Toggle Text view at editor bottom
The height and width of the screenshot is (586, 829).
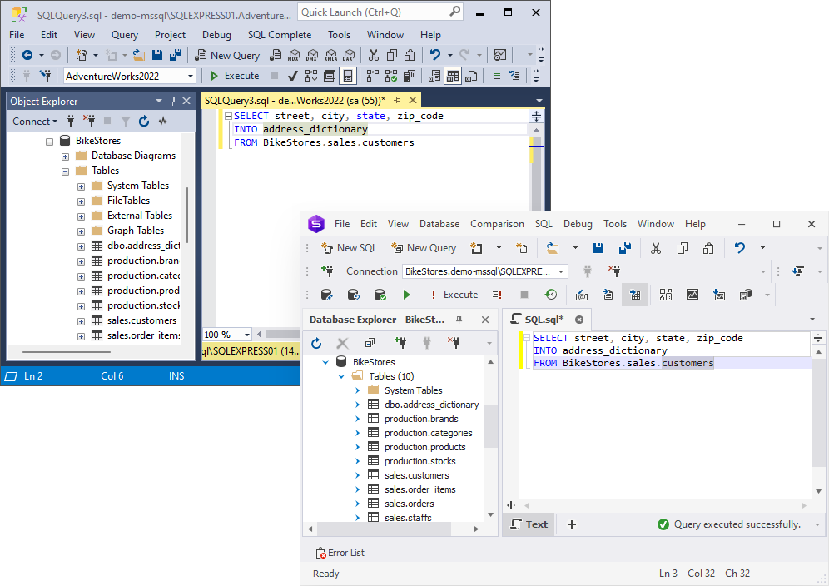click(x=529, y=524)
